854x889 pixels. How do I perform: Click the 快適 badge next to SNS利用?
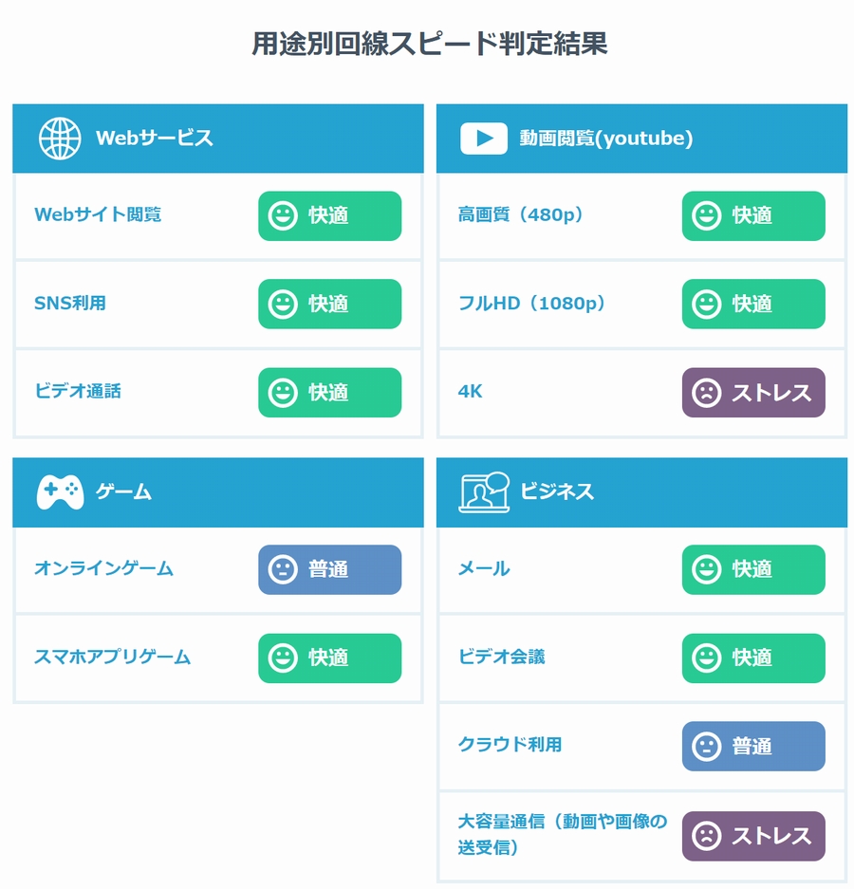tap(329, 304)
